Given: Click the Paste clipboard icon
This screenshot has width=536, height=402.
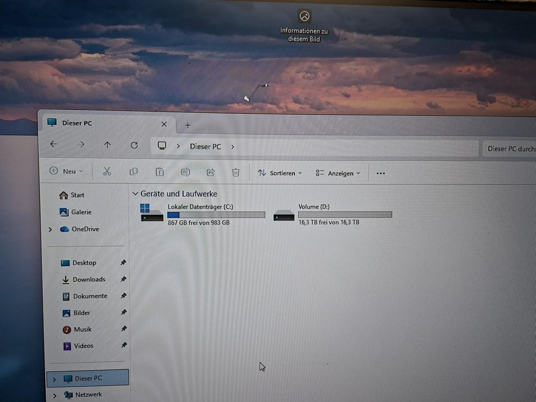Looking at the screenshot, I should click(159, 172).
